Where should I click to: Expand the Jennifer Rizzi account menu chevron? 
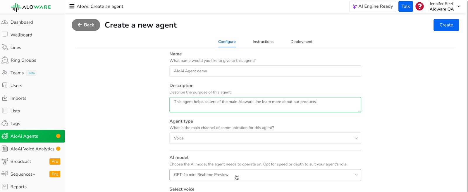point(459,6)
